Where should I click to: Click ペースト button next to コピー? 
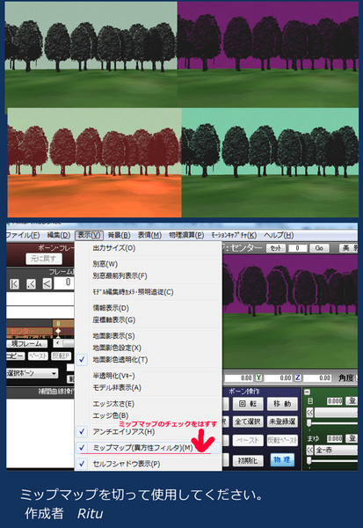coord(38,356)
